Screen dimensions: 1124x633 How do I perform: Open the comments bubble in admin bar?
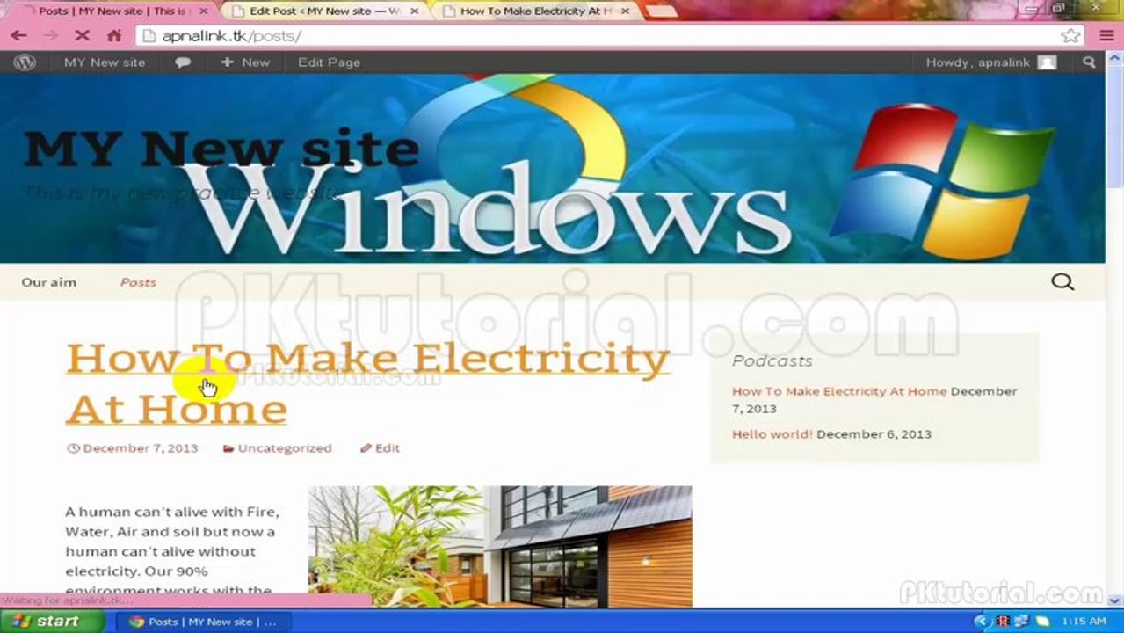183,62
